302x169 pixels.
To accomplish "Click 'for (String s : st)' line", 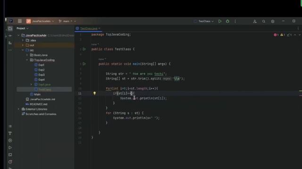I will point(125,113).
